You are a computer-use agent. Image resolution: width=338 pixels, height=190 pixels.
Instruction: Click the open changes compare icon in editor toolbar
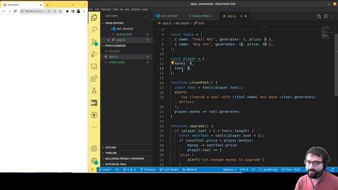[319, 16]
